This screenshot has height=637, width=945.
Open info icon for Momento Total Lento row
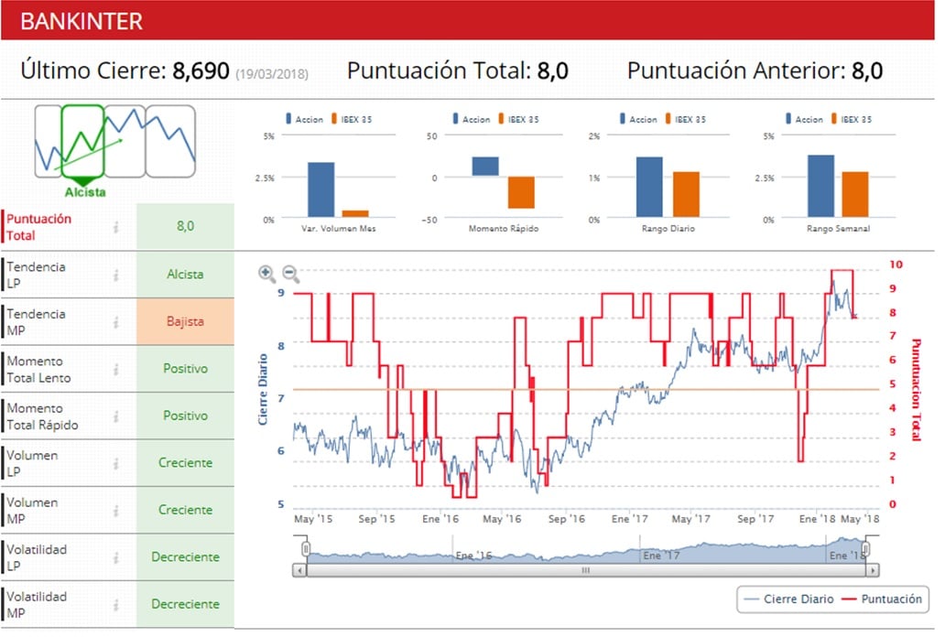coord(115,370)
